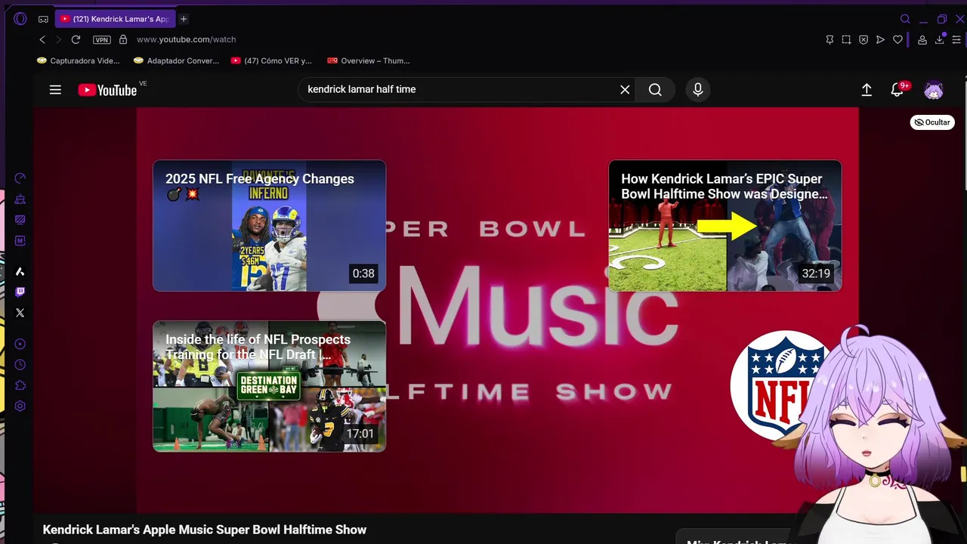Open the Aria AI sidebar icon
Image resolution: width=967 pixels, height=544 pixels.
pyautogui.click(x=20, y=271)
